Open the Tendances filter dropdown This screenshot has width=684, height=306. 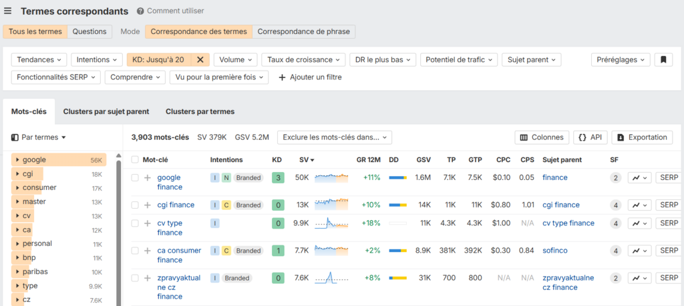pyautogui.click(x=39, y=59)
